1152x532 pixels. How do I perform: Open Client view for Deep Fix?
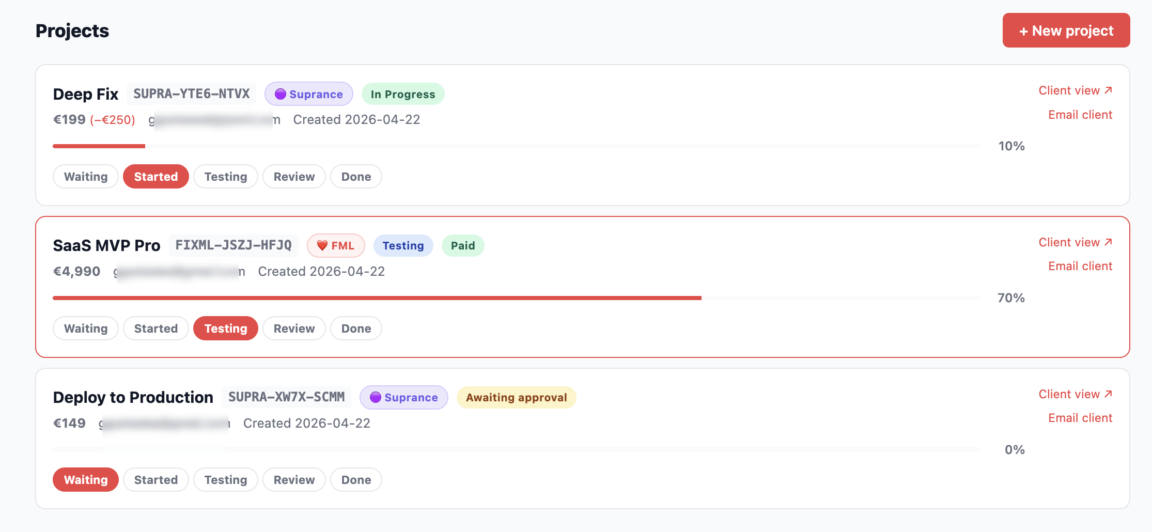point(1076,90)
